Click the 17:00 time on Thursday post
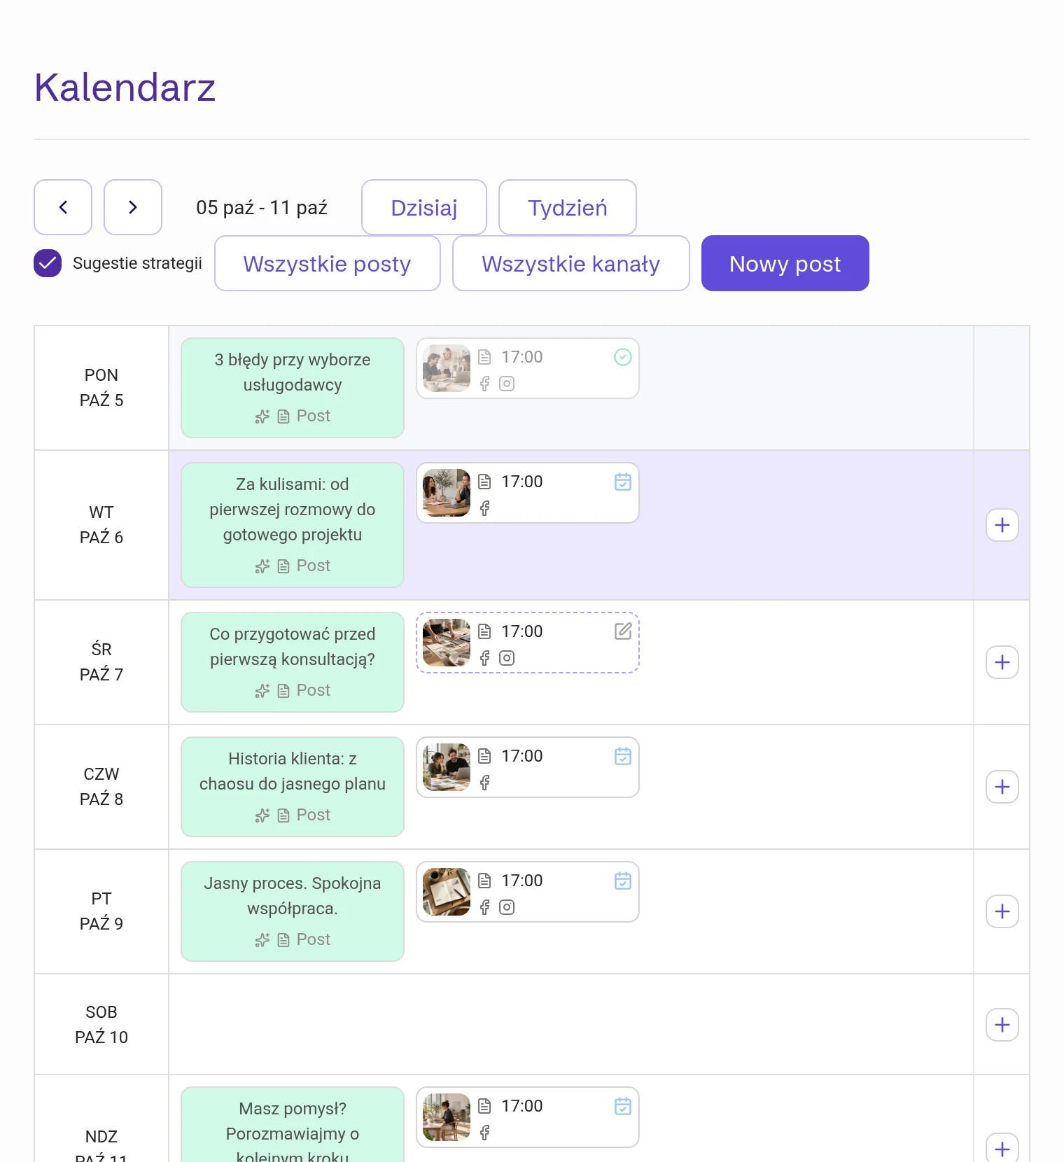 tap(522, 756)
